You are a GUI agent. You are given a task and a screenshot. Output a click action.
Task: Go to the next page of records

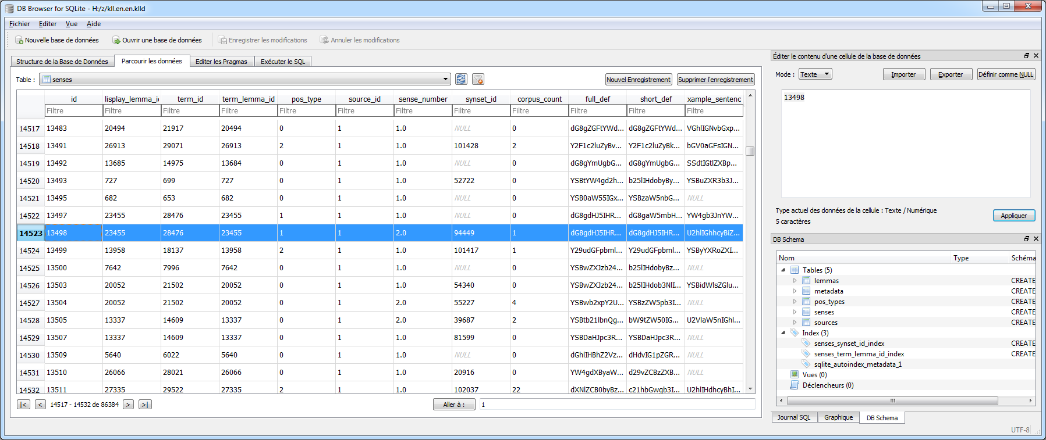click(128, 405)
